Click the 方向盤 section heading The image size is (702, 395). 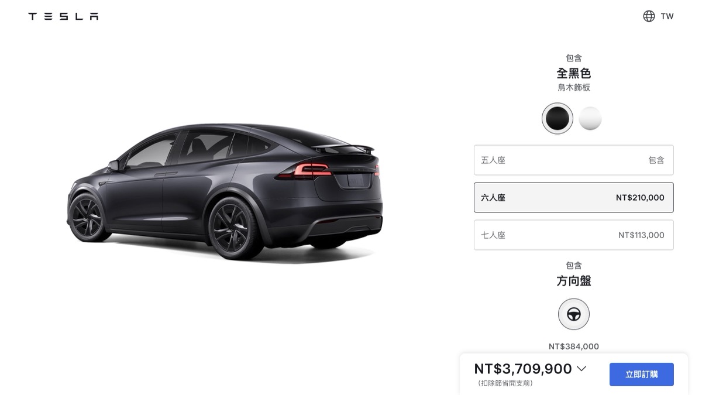pos(574,281)
